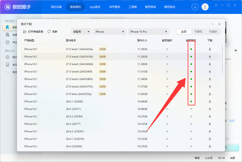Close the 固件下载 dialog
Image resolution: width=242 pixels, height=162 pixels.
click(219, 24)
